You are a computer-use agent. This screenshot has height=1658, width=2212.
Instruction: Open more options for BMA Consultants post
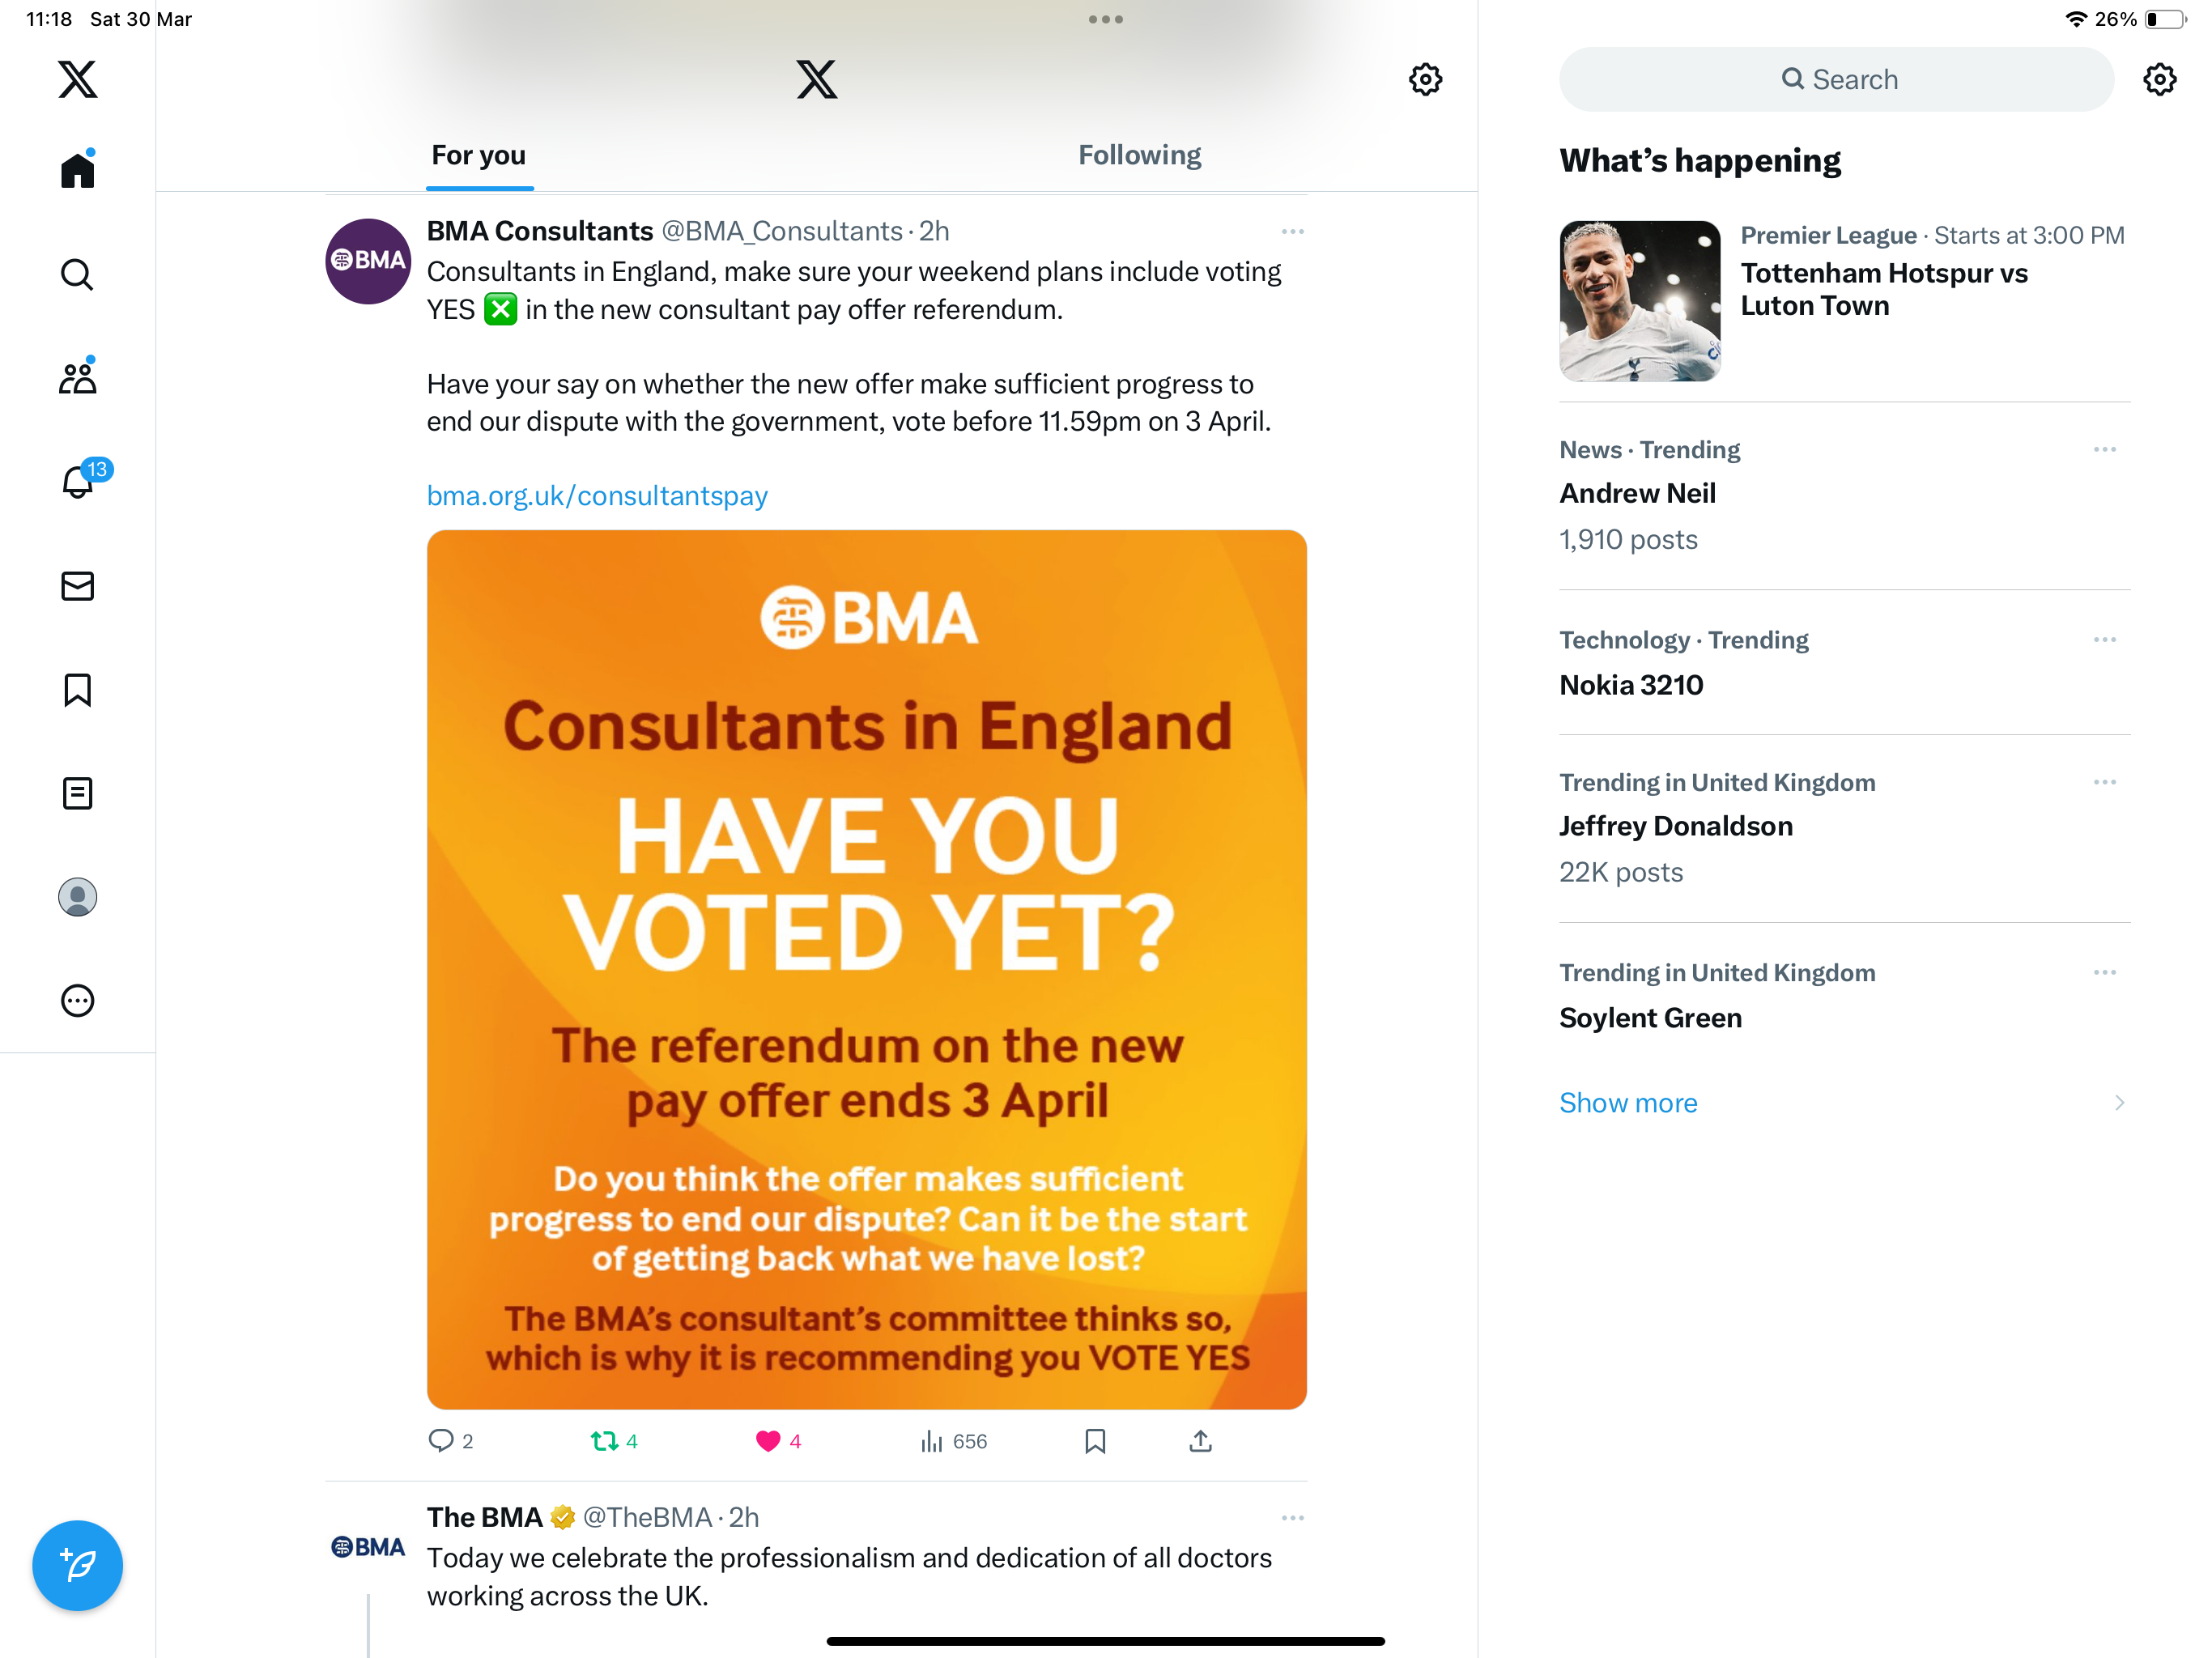[x=1292, y=231]
